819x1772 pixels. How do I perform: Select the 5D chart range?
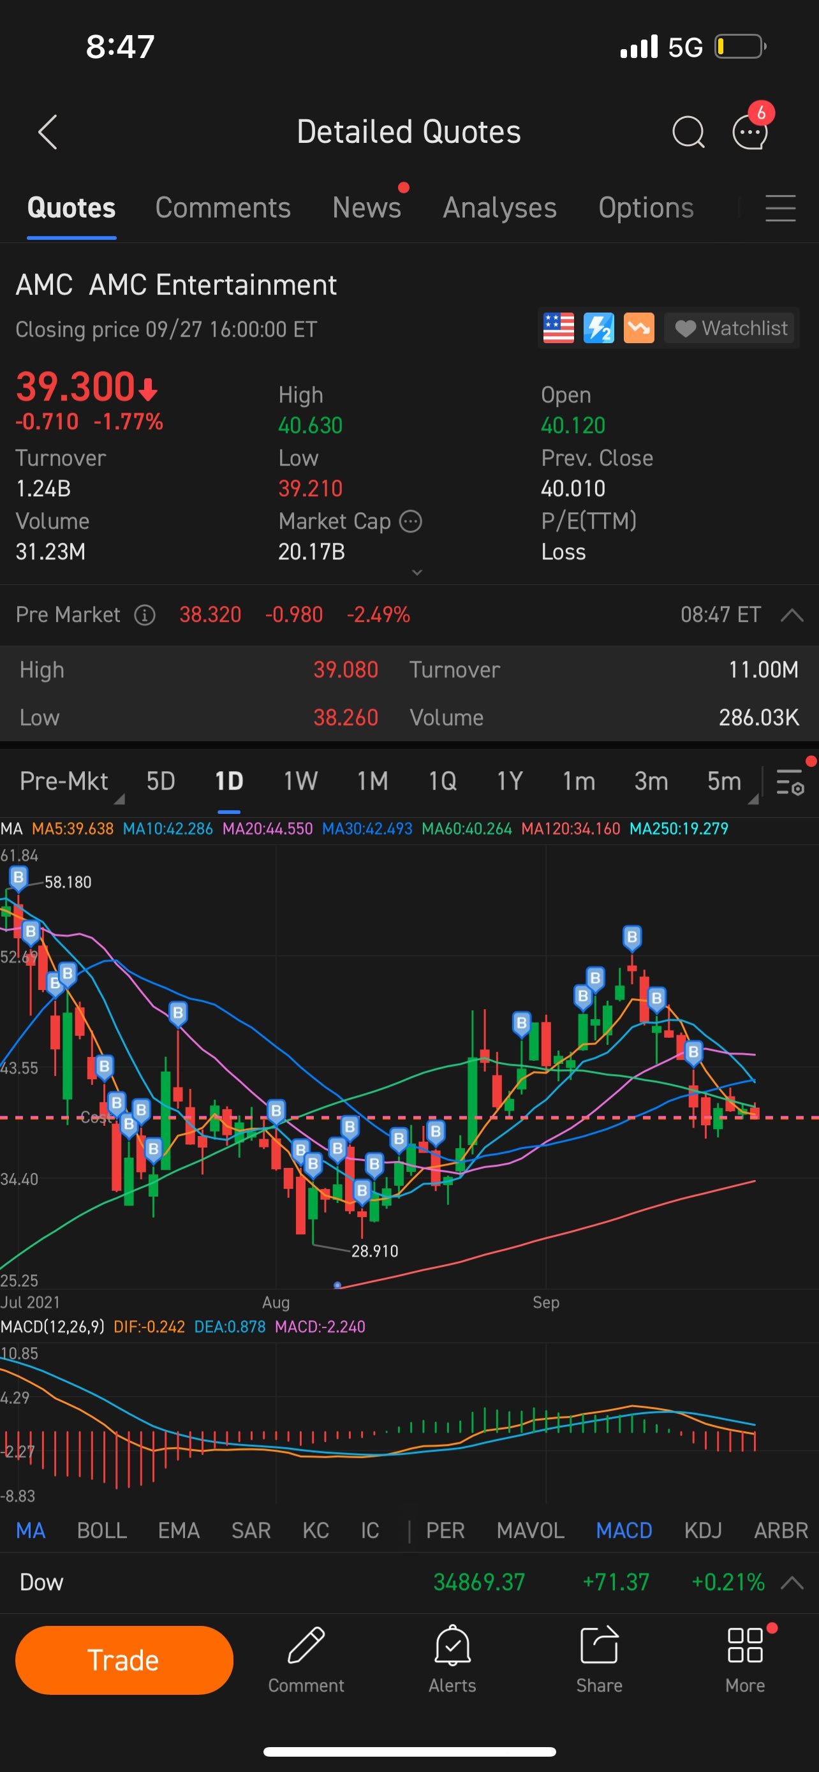click(x=161, y=781)
